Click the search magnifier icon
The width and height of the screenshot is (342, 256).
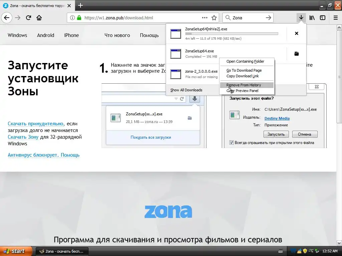228,18
